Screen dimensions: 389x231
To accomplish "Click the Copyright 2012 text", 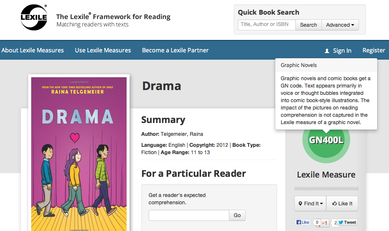I will (209, 145).
